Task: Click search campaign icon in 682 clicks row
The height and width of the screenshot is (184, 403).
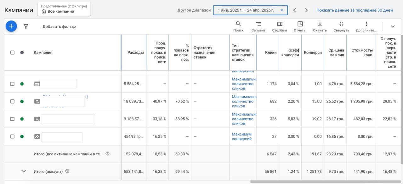Action: click(37, 101)
